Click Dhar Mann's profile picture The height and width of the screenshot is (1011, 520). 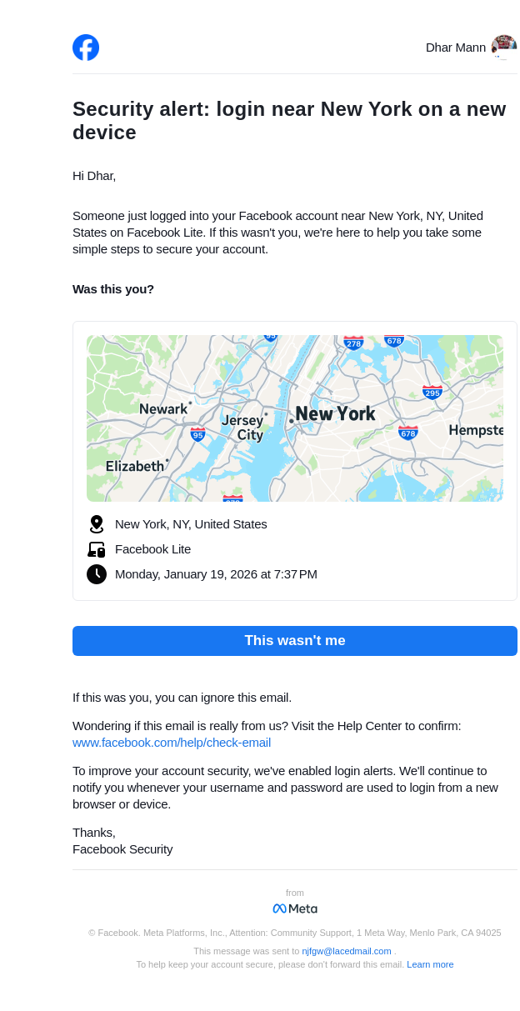coord(503,47)
